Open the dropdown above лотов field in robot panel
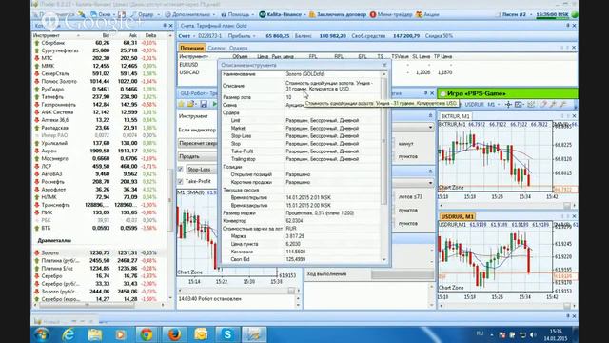 pyautogui.click(x=430, y=183)
